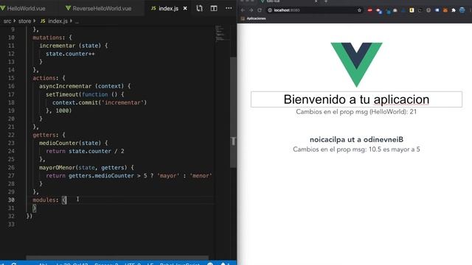Switch to the HelloWorld.vue editor tab
The image size is (472, 265).
tap(26, 8)
